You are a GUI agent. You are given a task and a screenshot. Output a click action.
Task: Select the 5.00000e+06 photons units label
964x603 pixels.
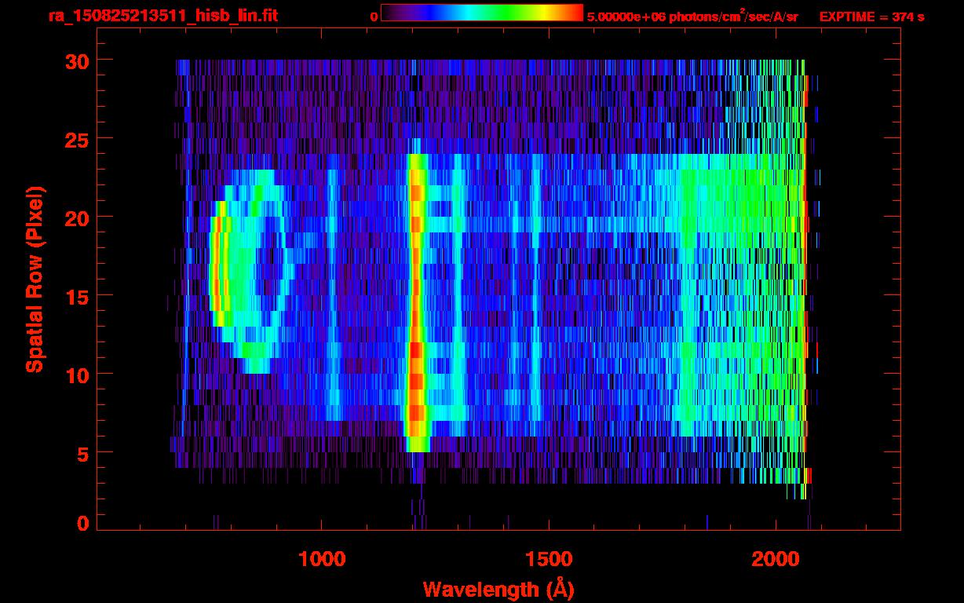[692, 16]
